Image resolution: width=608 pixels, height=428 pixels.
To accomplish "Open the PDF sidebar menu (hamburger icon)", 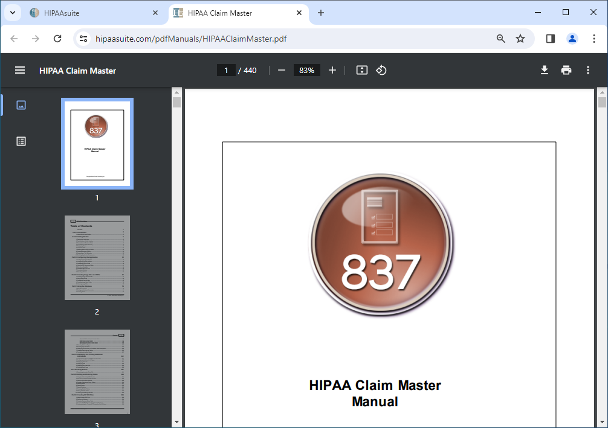I will [x=20, y=70].
